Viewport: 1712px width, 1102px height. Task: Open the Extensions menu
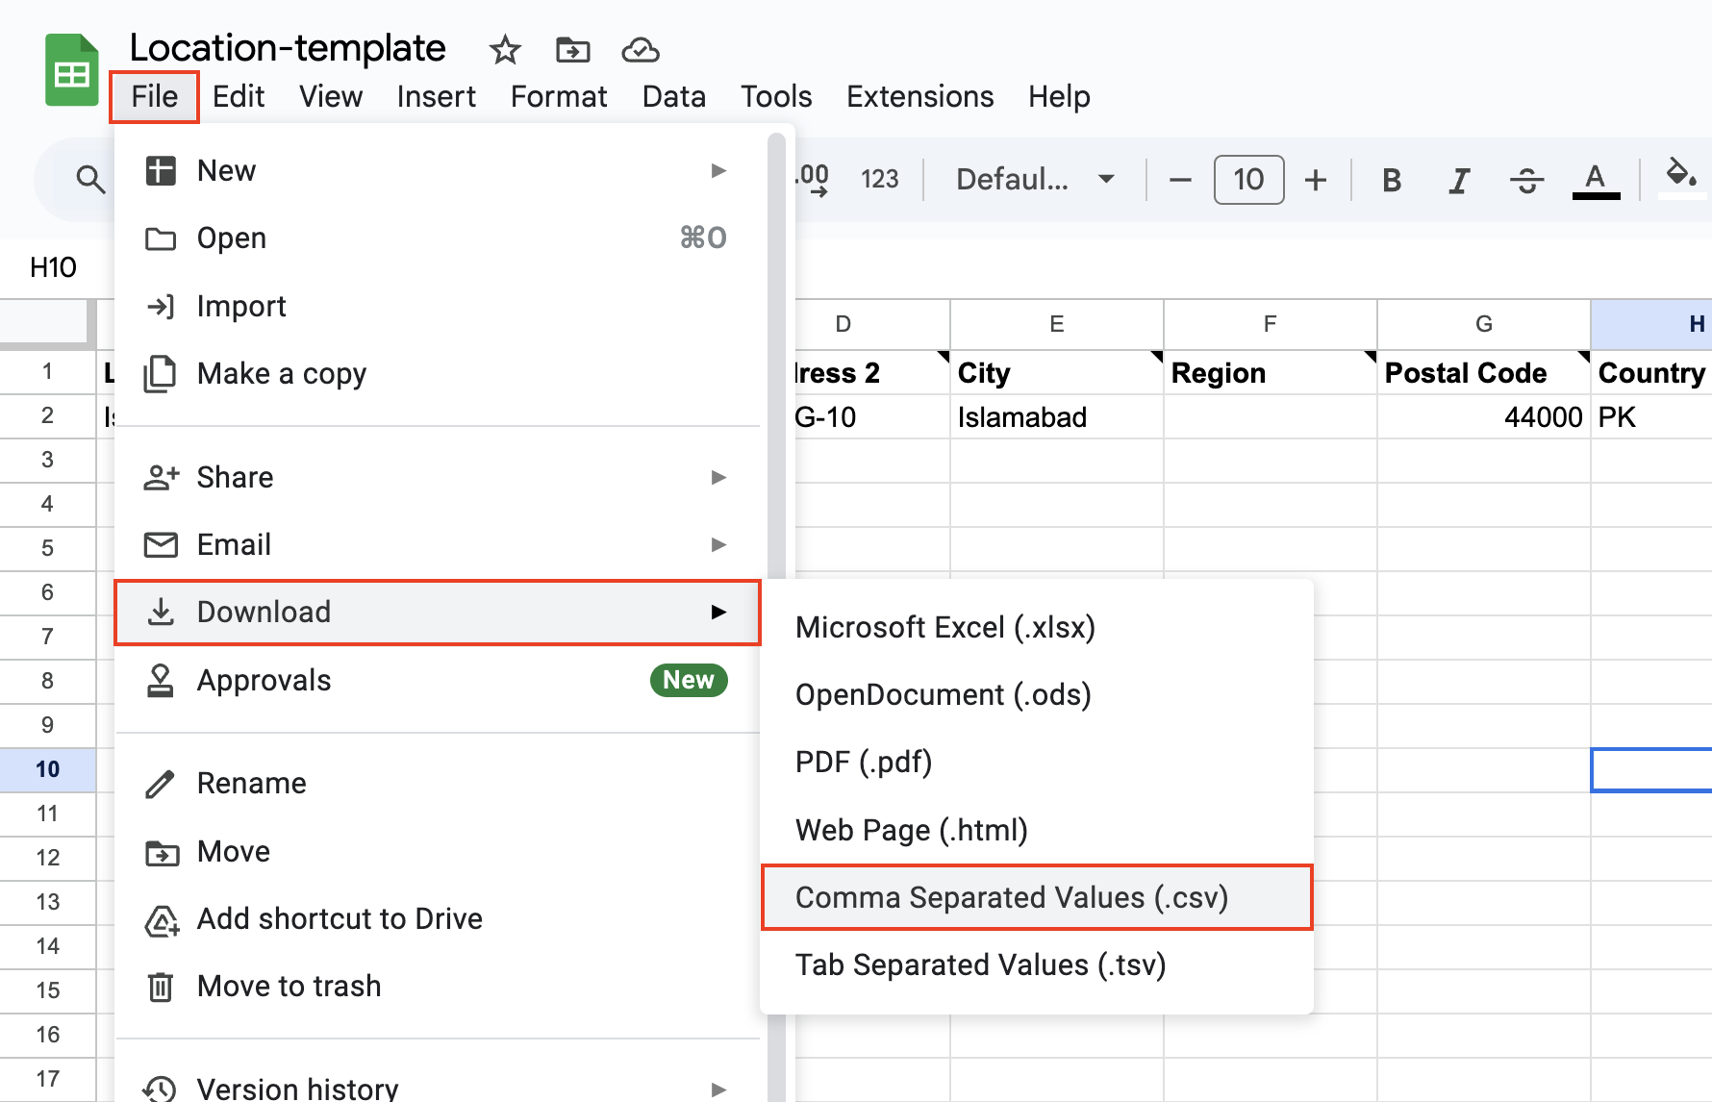919,96
